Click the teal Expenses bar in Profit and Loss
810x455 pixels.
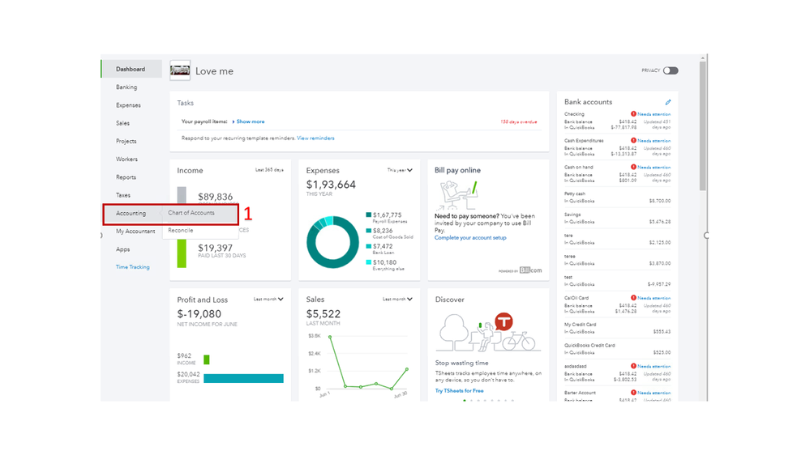pyautogui.click(x=243, y=379)
